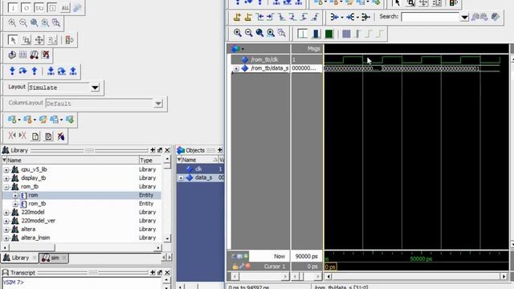Open the wave pane icon dropdown

click(243, 49)
